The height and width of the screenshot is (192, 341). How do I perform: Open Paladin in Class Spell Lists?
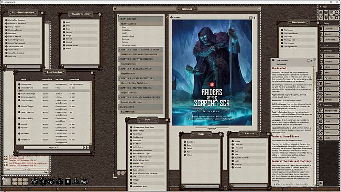pyautogui.click(x=69, y=32)
